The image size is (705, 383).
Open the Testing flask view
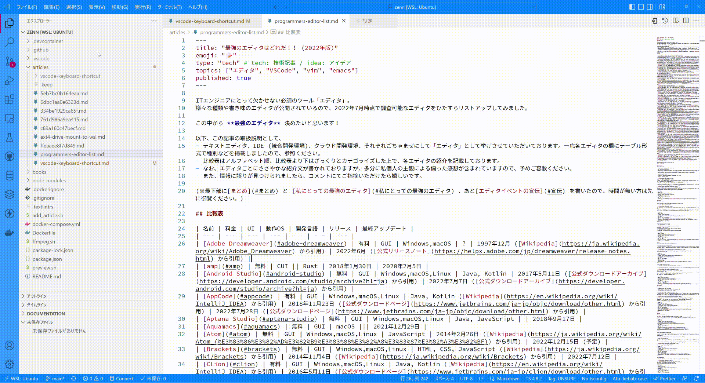(x=10, y=138)
